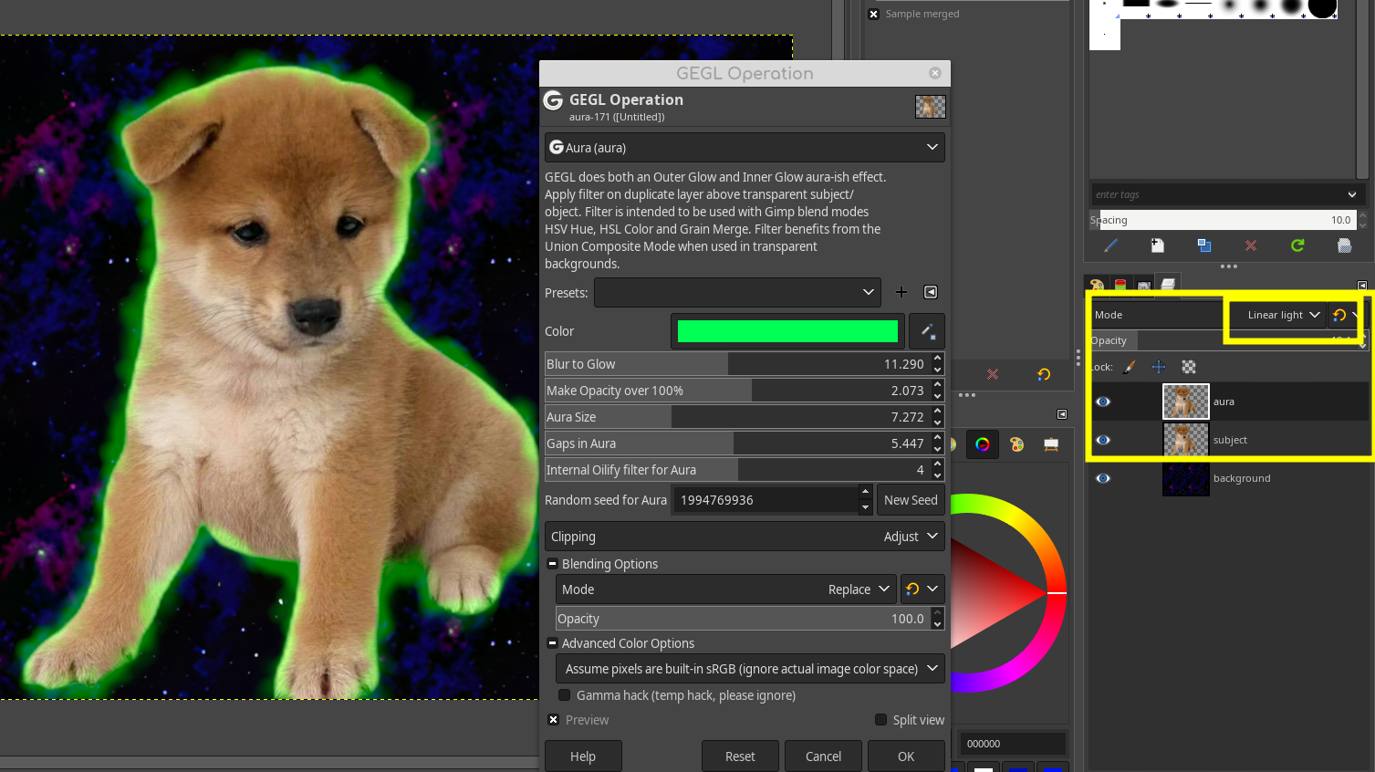
Task: Toggle lock pixels paintbrush icon
Action: (1130, 367)
